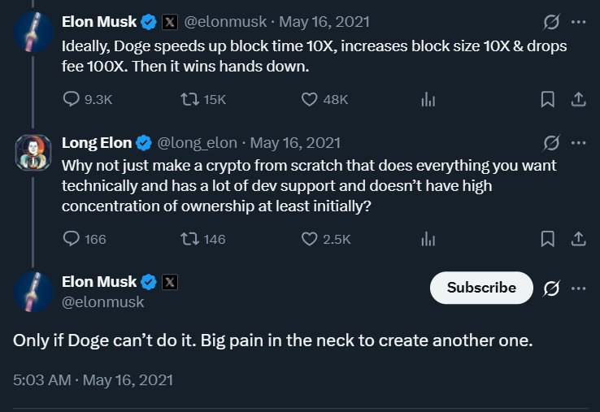Retweet the Doge block time tweet
Viewport: 600px width, 412px height.
click(x=189, y=99)
